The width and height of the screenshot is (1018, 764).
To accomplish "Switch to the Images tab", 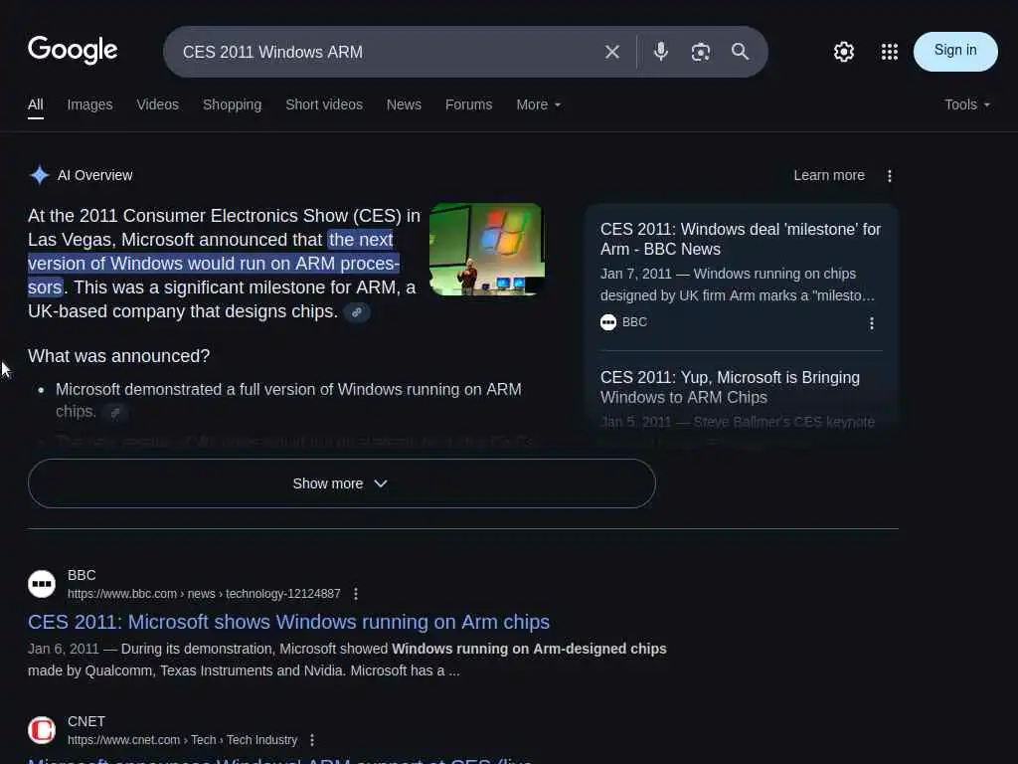I will coord(89,105).
